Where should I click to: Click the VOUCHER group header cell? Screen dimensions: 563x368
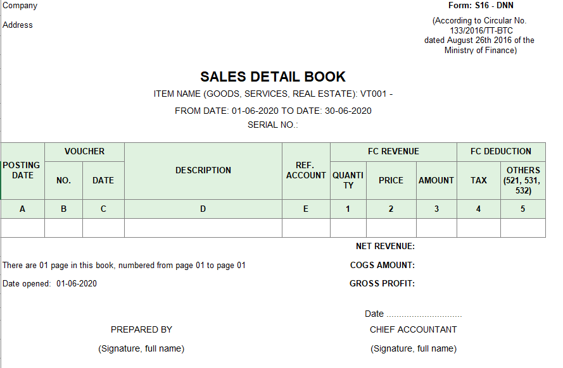84,152
